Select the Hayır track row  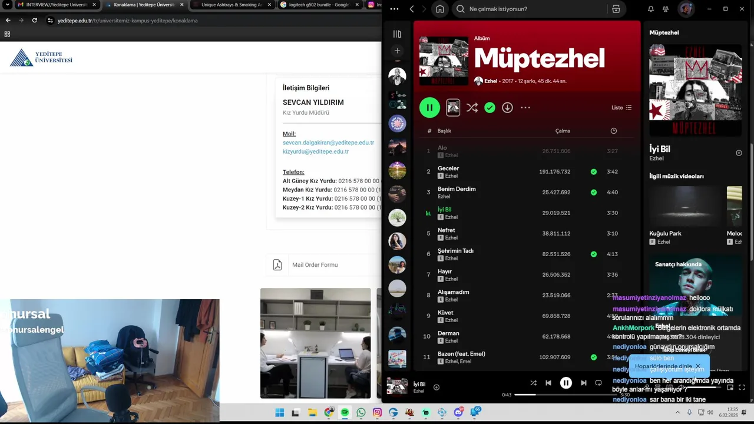tap(527, 275)
